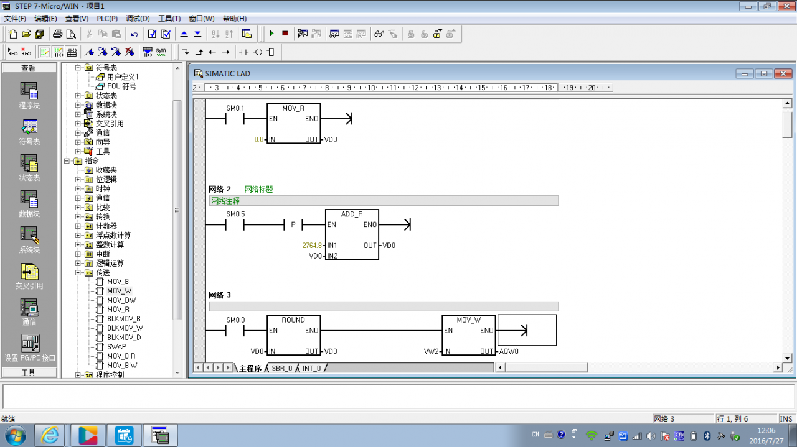Collapse the 传送 instruction folder
797x447 pixels.
[x=78, y=273]
